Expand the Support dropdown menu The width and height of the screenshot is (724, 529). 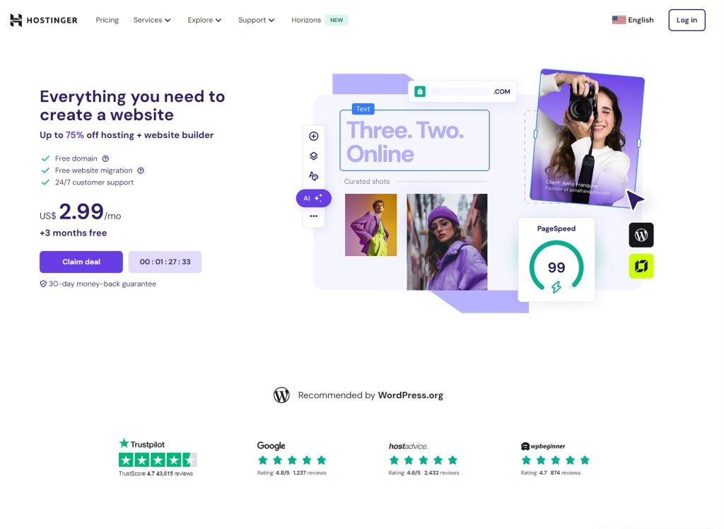click(x=256, y=20)
